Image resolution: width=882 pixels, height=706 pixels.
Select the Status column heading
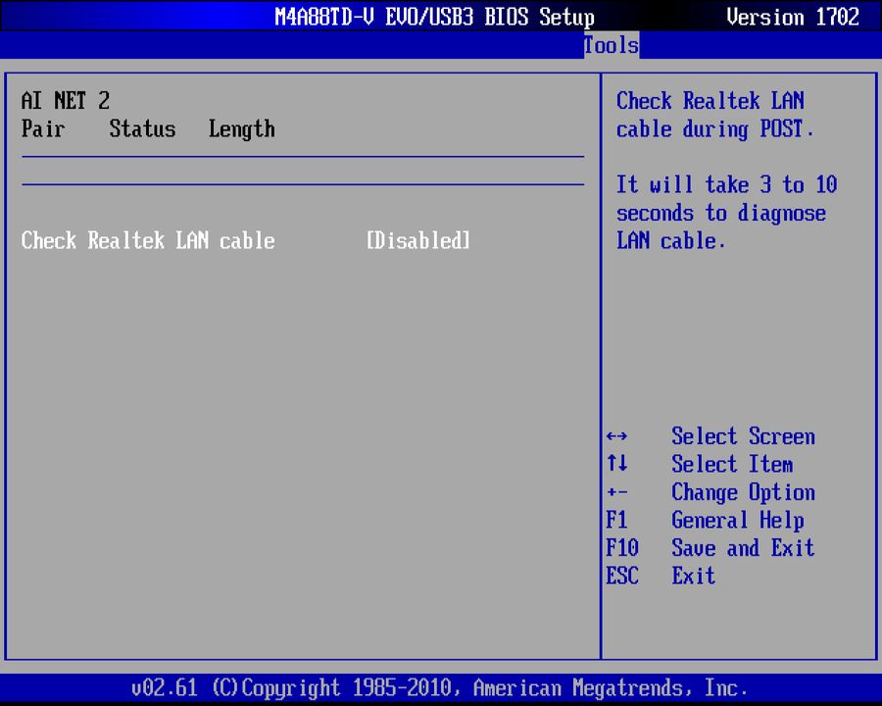[142, 128]
